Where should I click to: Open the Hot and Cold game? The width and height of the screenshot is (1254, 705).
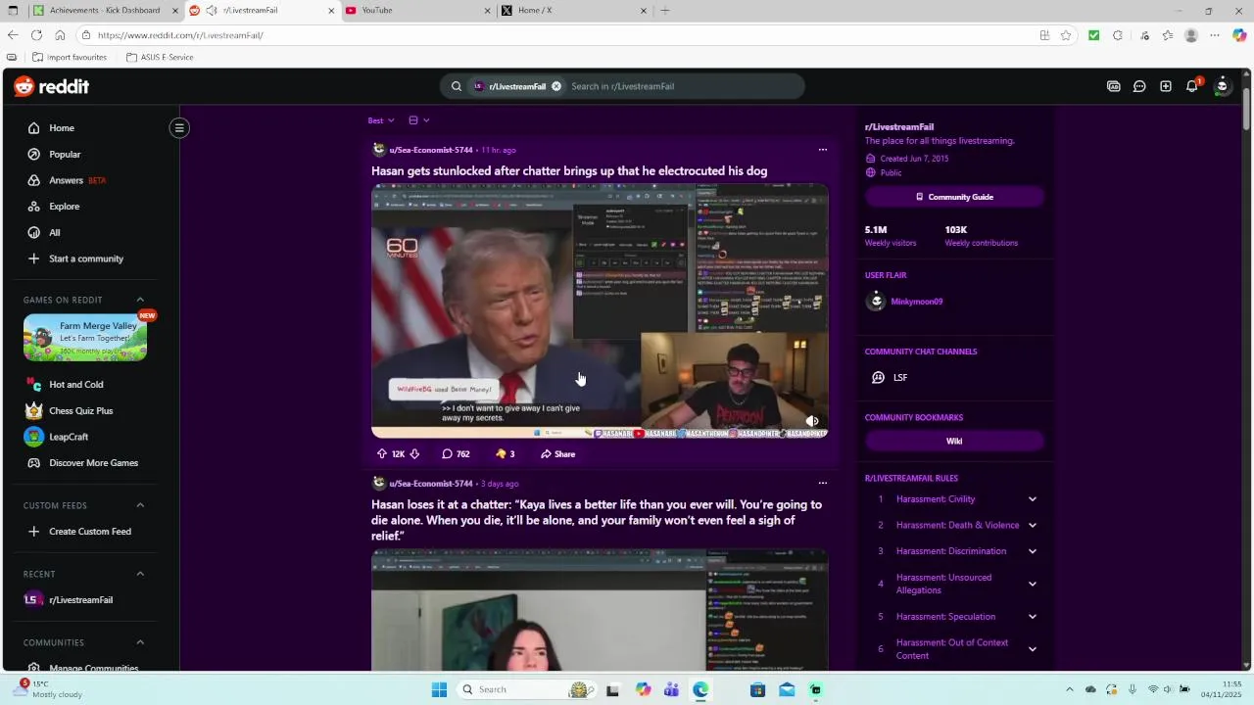point(76,385)
